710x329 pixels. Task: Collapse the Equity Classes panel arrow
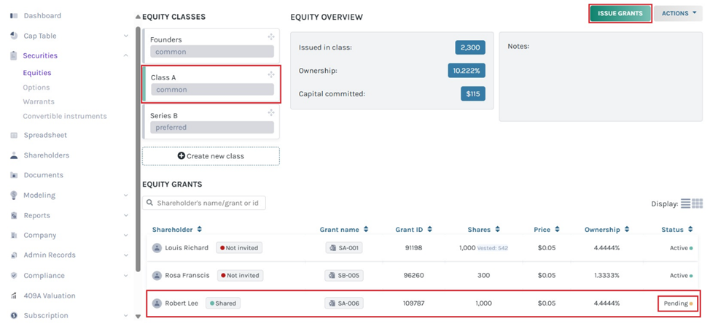tap(138, 17)
